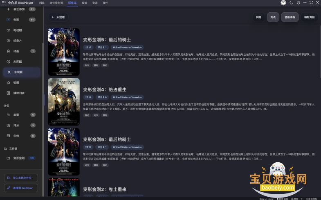This screenshot has height=200, width=321.
Task: Click the 项目地址 status bar link
Action: [312, 199]
